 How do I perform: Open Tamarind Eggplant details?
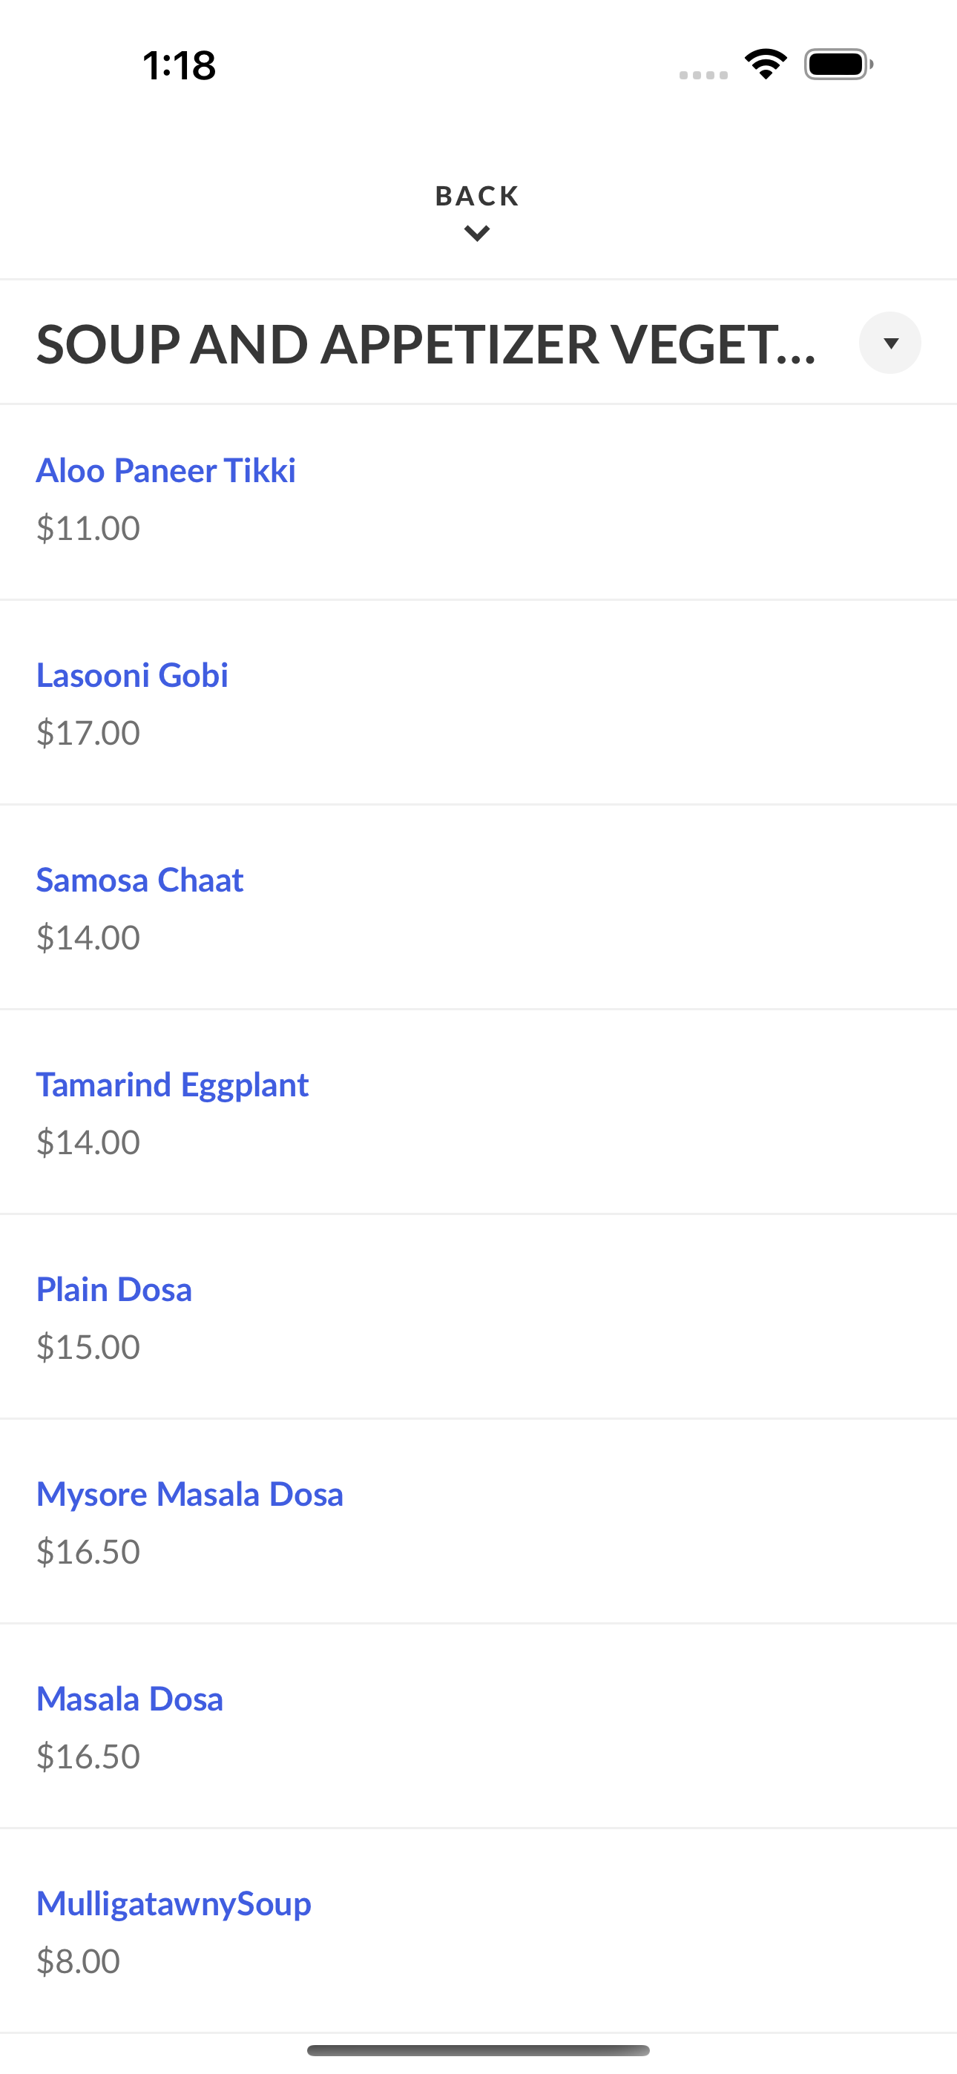pyautogui.click(x=172, y=1084)
